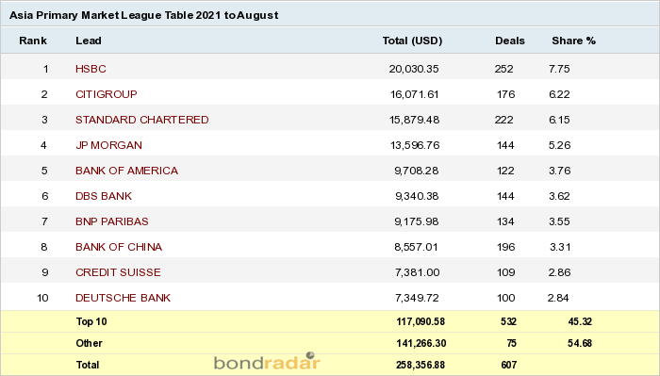Click the Asia Primary Market League Table title
Screen dimensions: 660x376
[x=143, y=15]
